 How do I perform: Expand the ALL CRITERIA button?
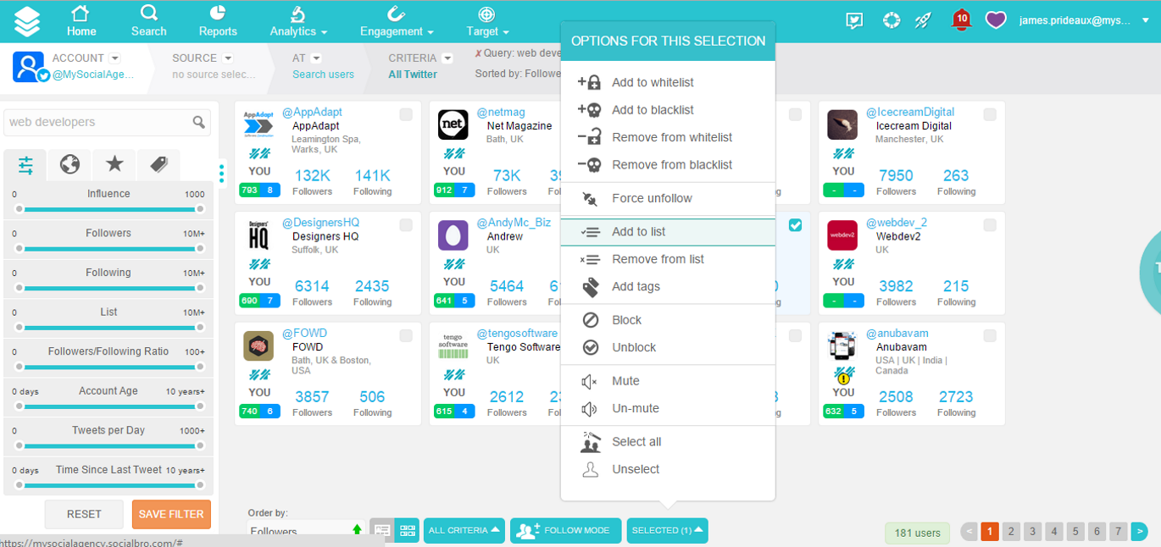pyautogui.click(x=464, y=531)
